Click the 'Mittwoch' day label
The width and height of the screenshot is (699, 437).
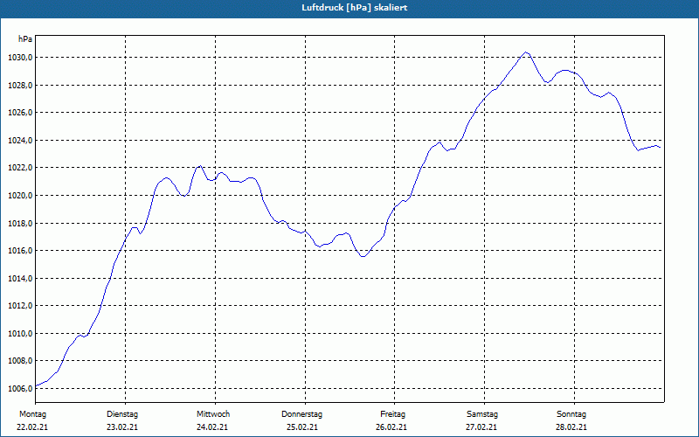pos(213,414)
